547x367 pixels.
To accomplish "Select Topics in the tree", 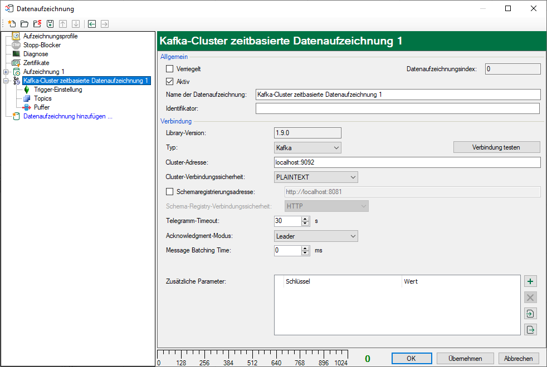I will 42,98.
